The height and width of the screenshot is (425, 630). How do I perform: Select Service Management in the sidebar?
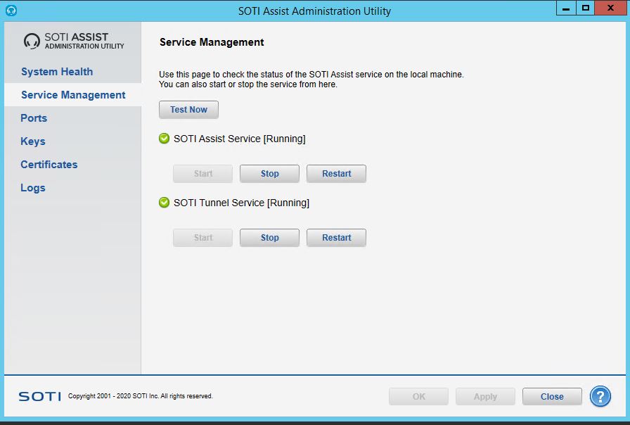73,95
